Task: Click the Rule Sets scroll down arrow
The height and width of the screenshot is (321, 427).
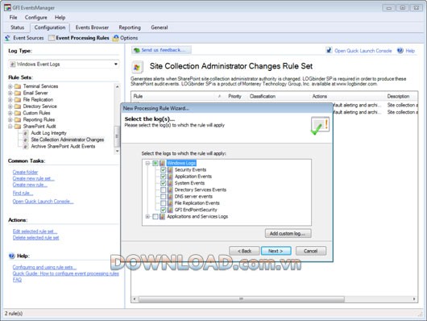Action: click(x=117, y=151)
